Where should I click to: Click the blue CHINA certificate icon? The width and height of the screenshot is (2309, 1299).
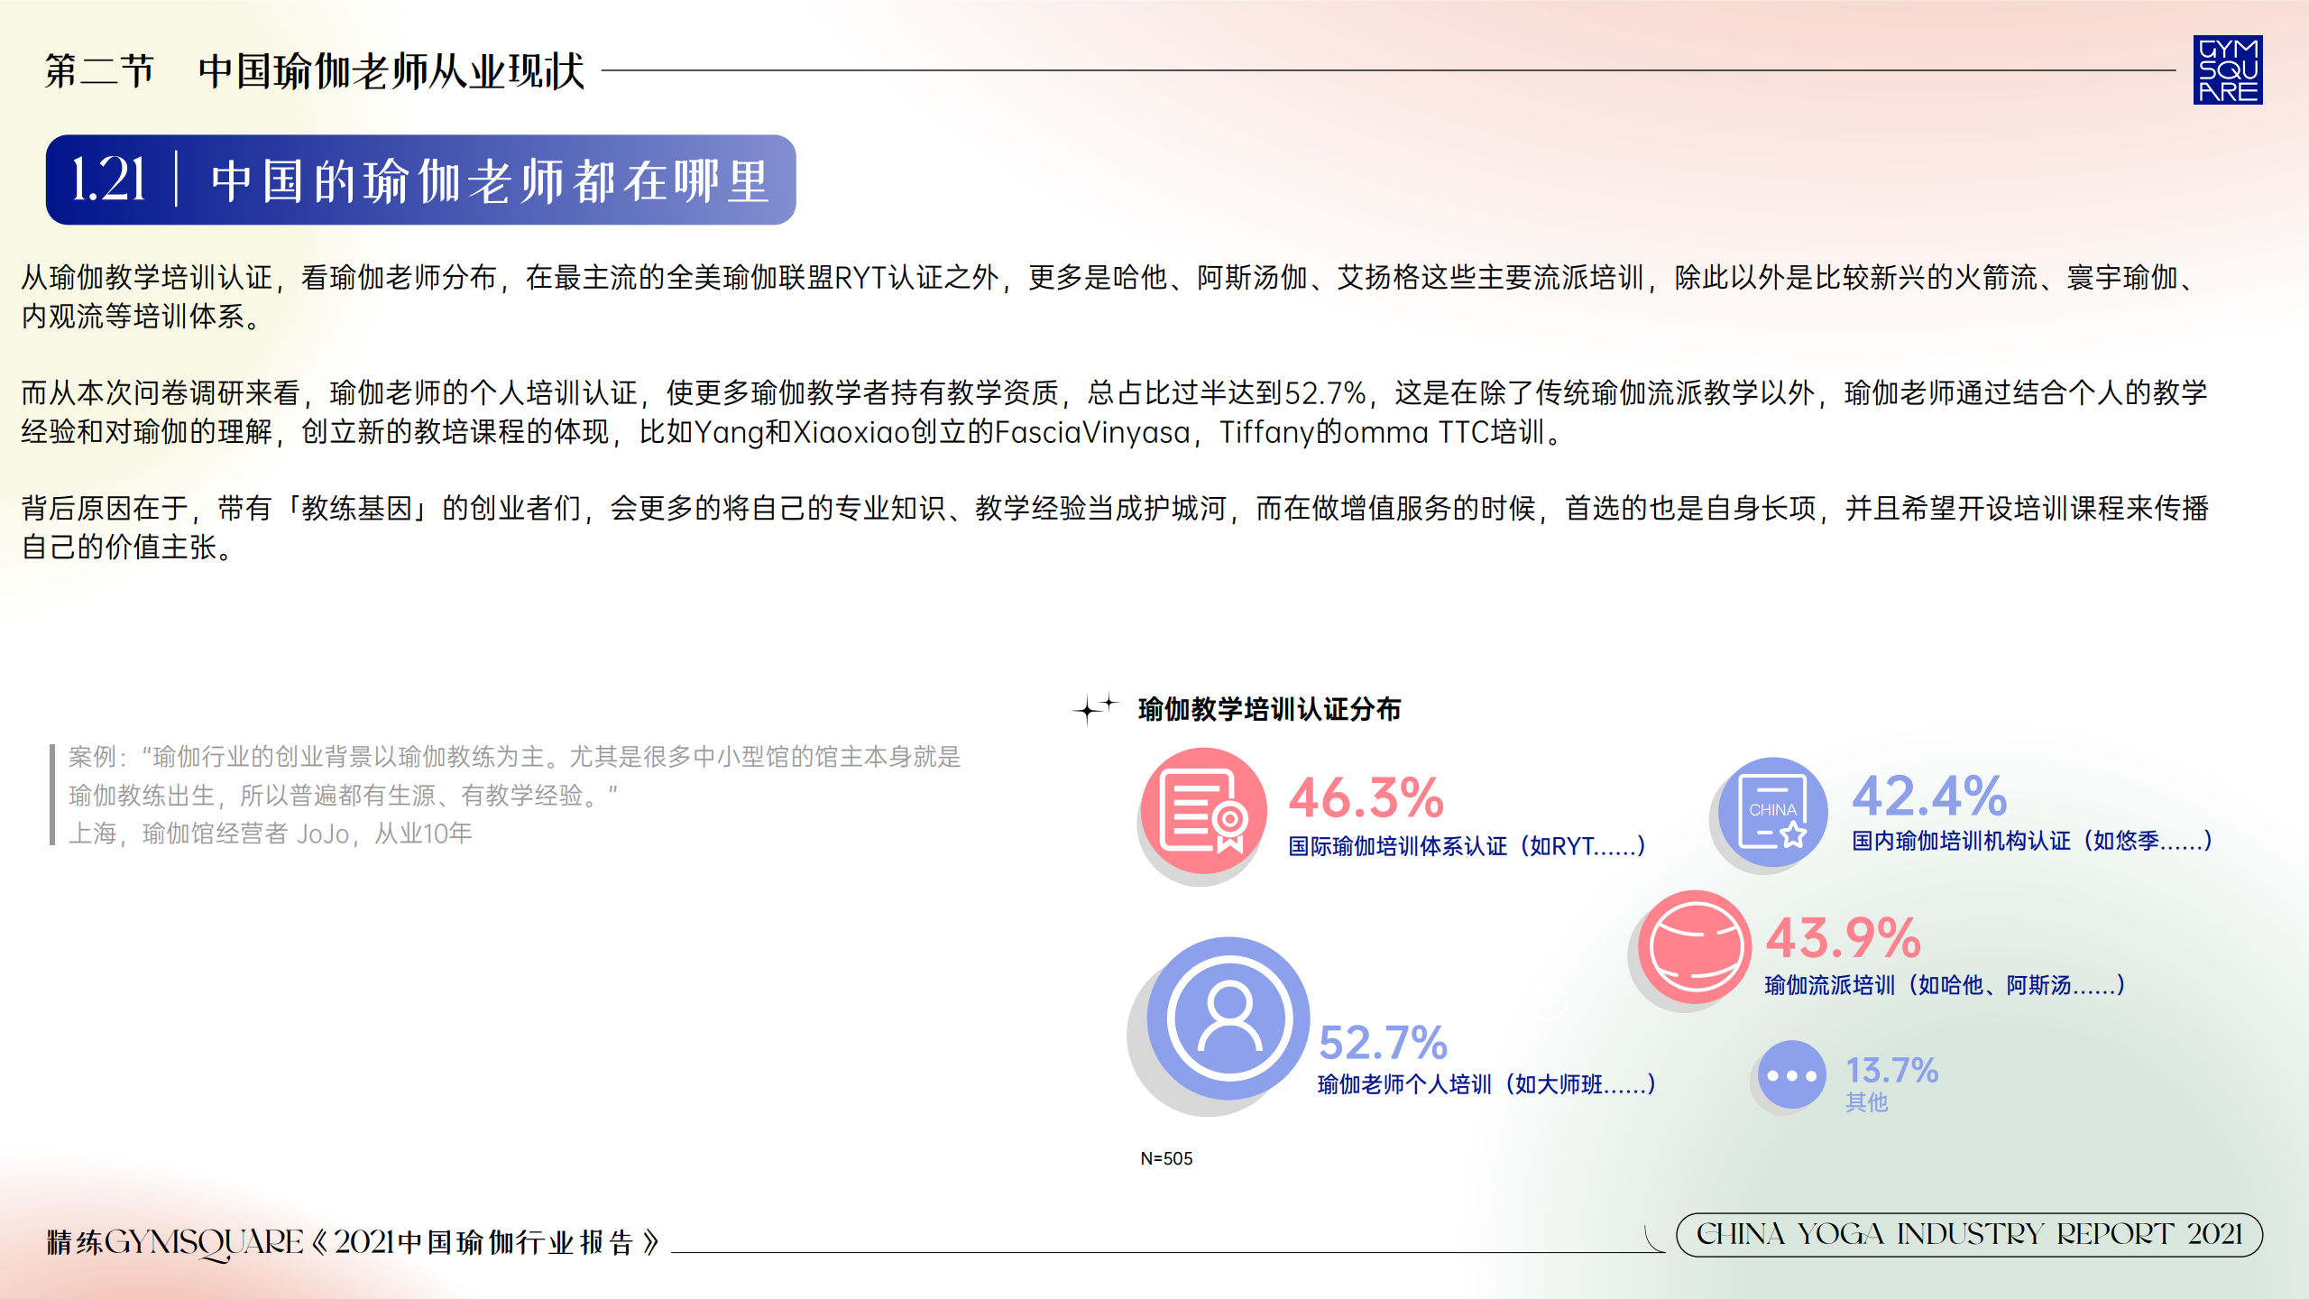tap(1772, 811)
